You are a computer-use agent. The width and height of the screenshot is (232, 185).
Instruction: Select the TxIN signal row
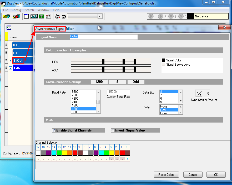(x=23, y=68)
